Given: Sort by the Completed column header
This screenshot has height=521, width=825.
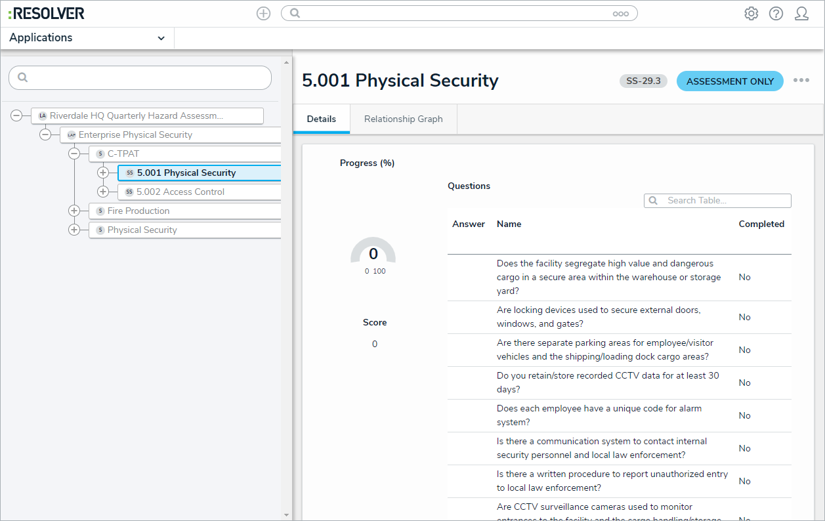Looking at the screenshot, I should click(761, 224).
